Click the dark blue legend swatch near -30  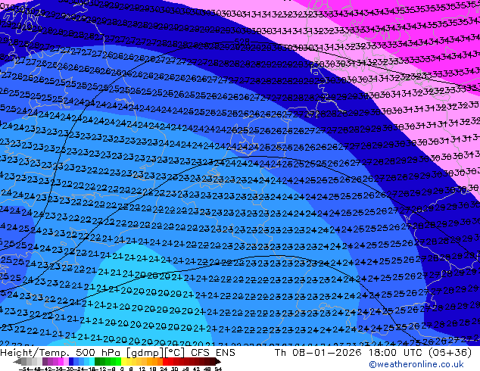(71, 362)
